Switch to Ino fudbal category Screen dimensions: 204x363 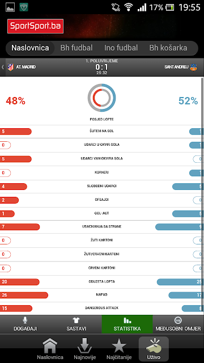click(121, 48)
